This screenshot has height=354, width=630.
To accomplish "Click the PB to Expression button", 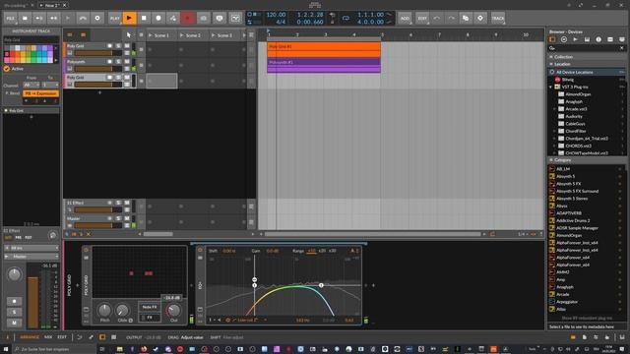I will click(40, 93).
